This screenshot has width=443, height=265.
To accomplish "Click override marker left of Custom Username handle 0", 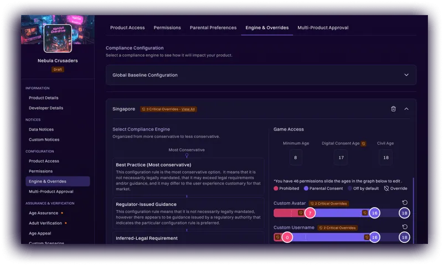I will pyautogui.click(x=278, y=237).
